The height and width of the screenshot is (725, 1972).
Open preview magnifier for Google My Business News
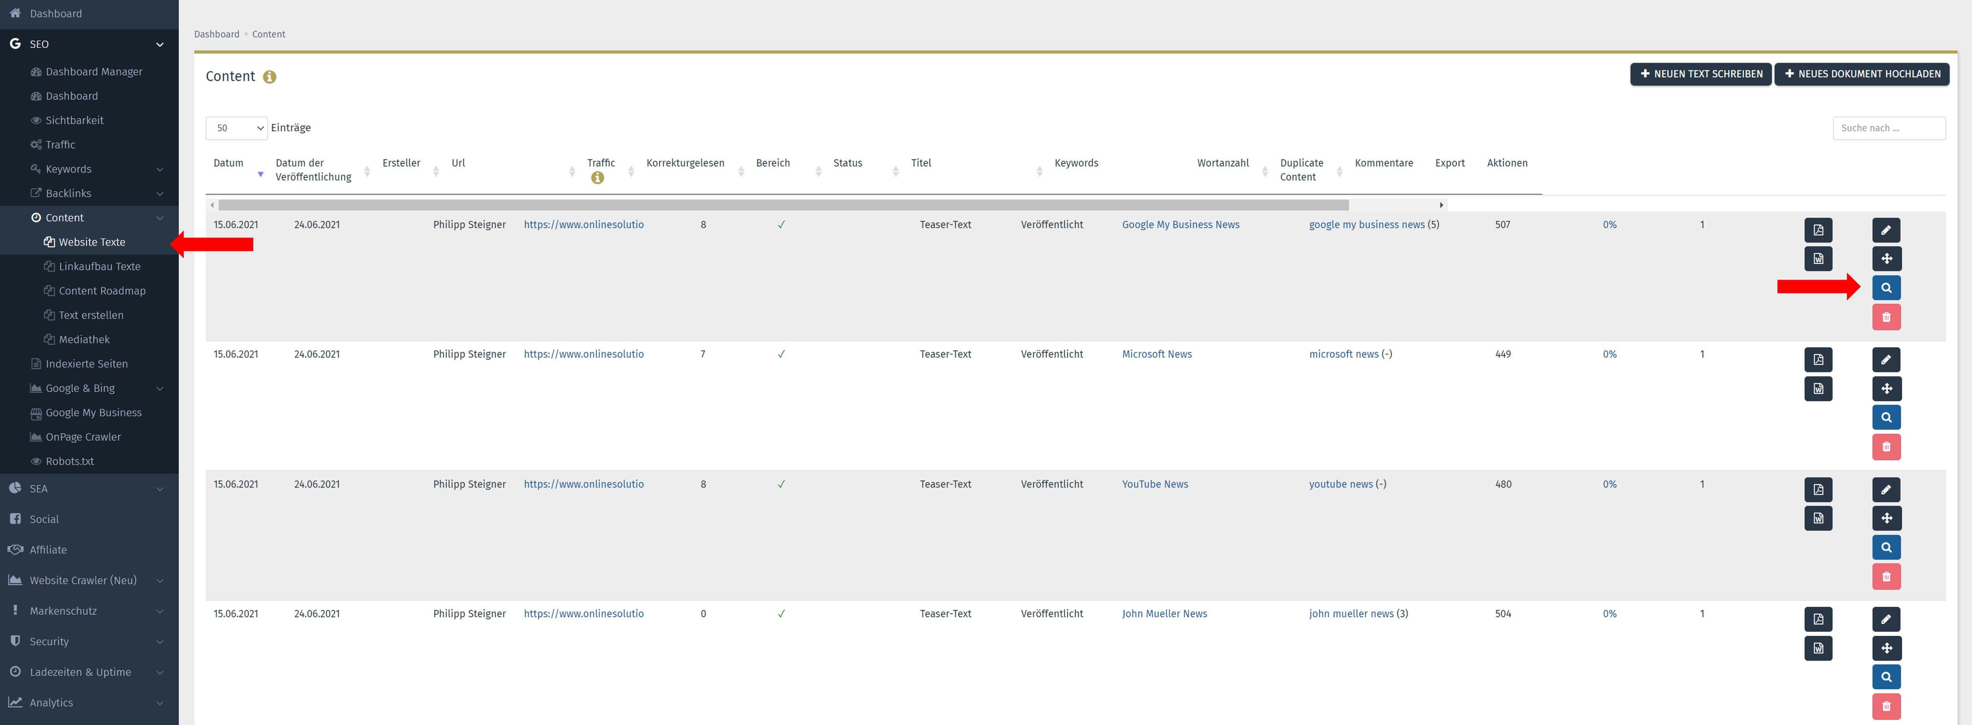[1886, 288]
